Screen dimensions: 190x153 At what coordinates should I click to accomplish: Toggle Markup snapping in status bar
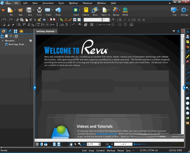pos(111,150)
